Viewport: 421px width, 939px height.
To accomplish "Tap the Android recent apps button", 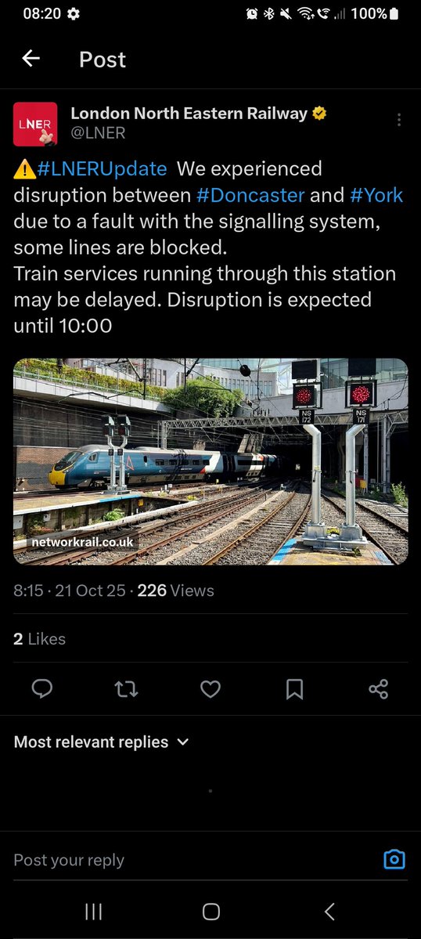I will (x=93, y=912).
